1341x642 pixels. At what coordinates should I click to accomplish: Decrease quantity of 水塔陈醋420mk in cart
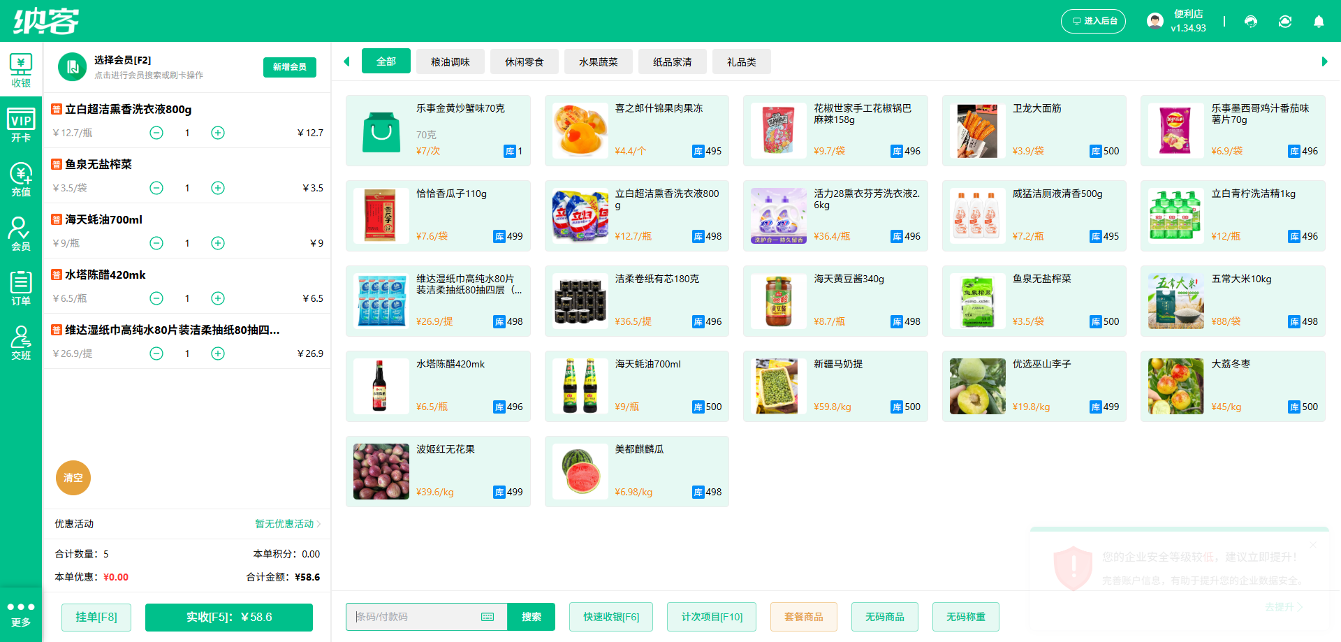tap(156, 298)
